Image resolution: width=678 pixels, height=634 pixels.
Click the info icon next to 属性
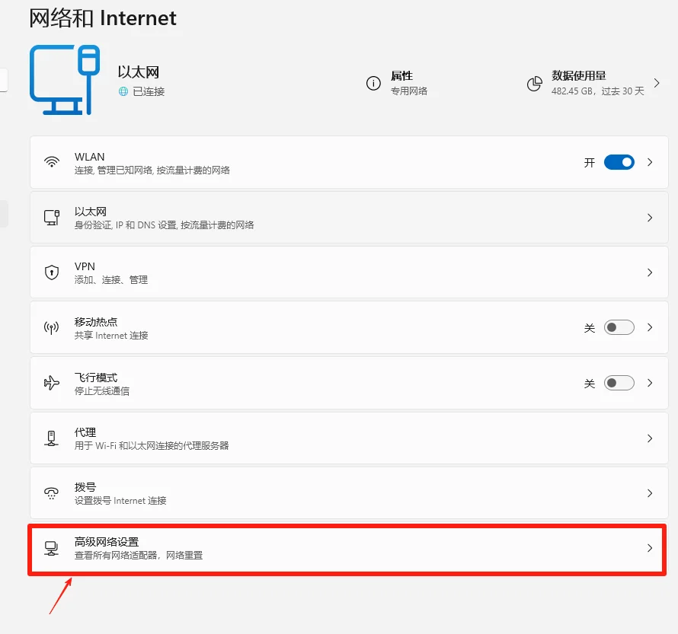click(373, 84)
